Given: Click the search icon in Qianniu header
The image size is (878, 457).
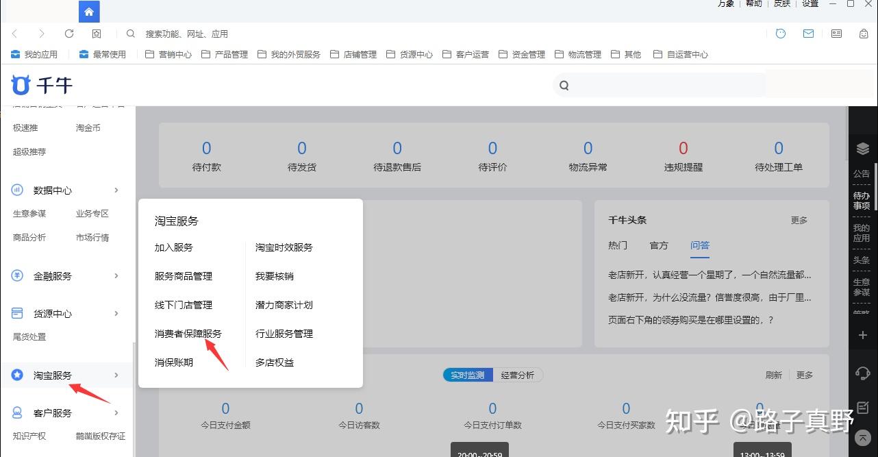Looking at the screenshot, I should [x=564, y=86].
